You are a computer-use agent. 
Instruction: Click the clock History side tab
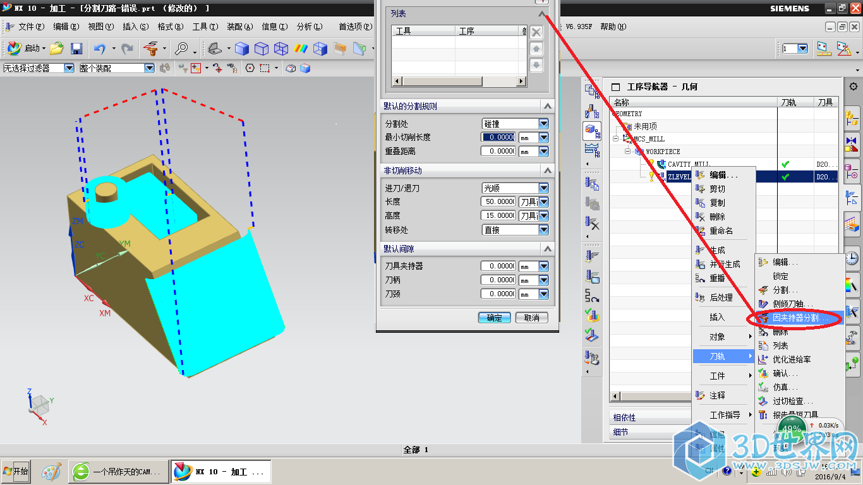(x=852, y=258)
